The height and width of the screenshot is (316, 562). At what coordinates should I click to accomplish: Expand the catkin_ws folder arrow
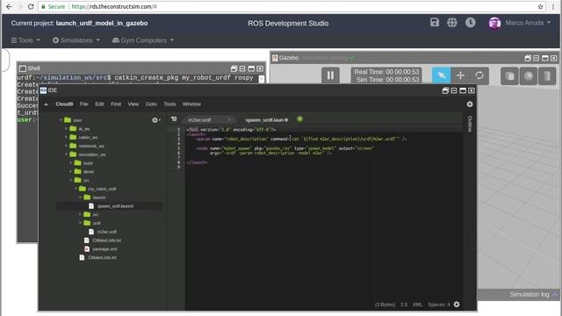(x=67, y=137)
